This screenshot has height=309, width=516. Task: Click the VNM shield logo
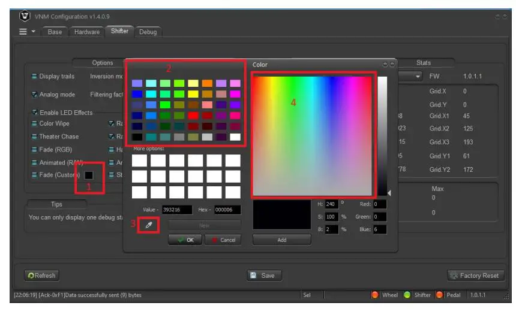25,16
